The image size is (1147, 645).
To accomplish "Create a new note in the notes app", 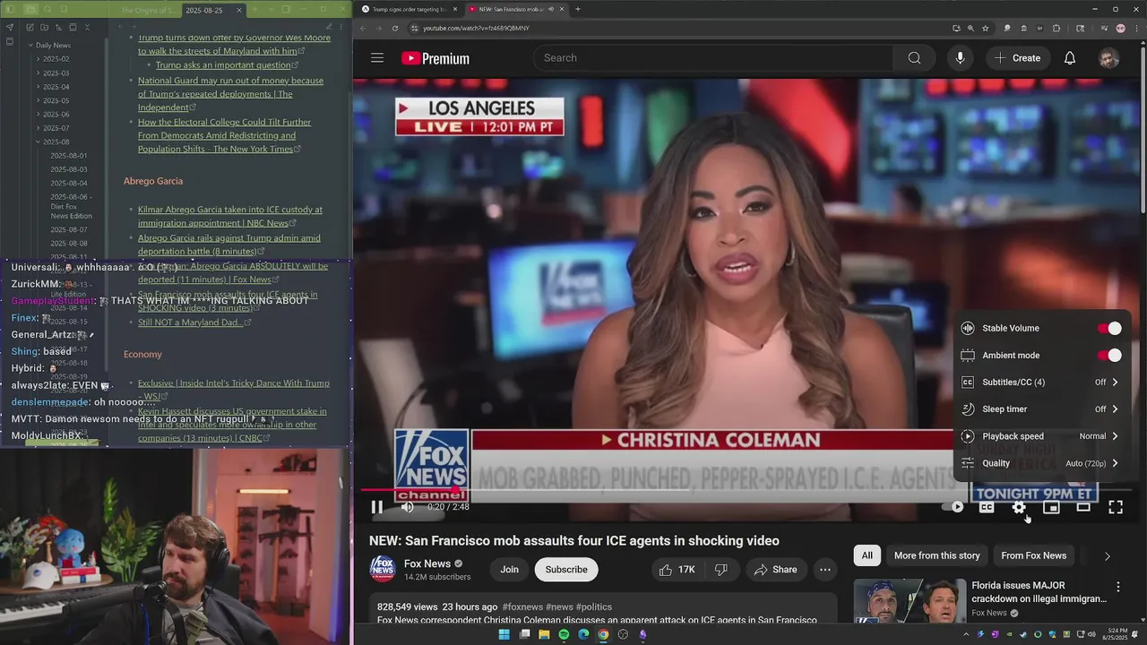I will [30, 28].
